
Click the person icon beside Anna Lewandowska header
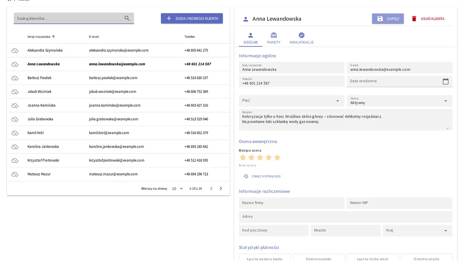(246, 19)
